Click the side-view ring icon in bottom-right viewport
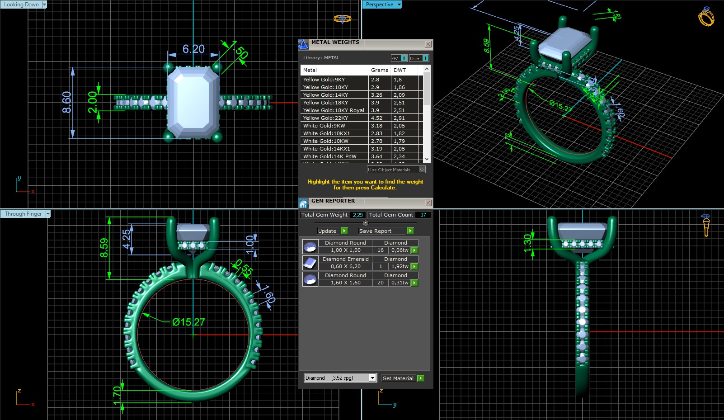 706,225
